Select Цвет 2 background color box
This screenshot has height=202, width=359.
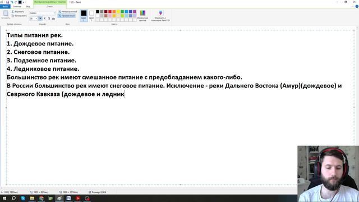point(91,15)
